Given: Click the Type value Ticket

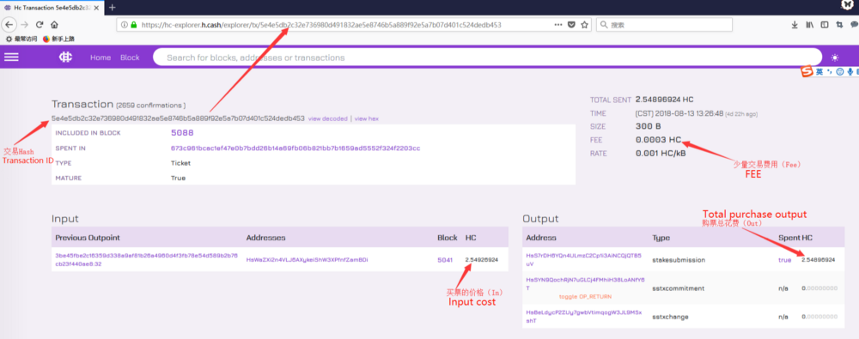Looking at the screenshot, I should coord(180,163).
